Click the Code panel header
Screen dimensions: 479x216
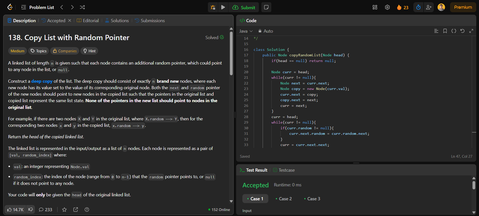(248, 20)
